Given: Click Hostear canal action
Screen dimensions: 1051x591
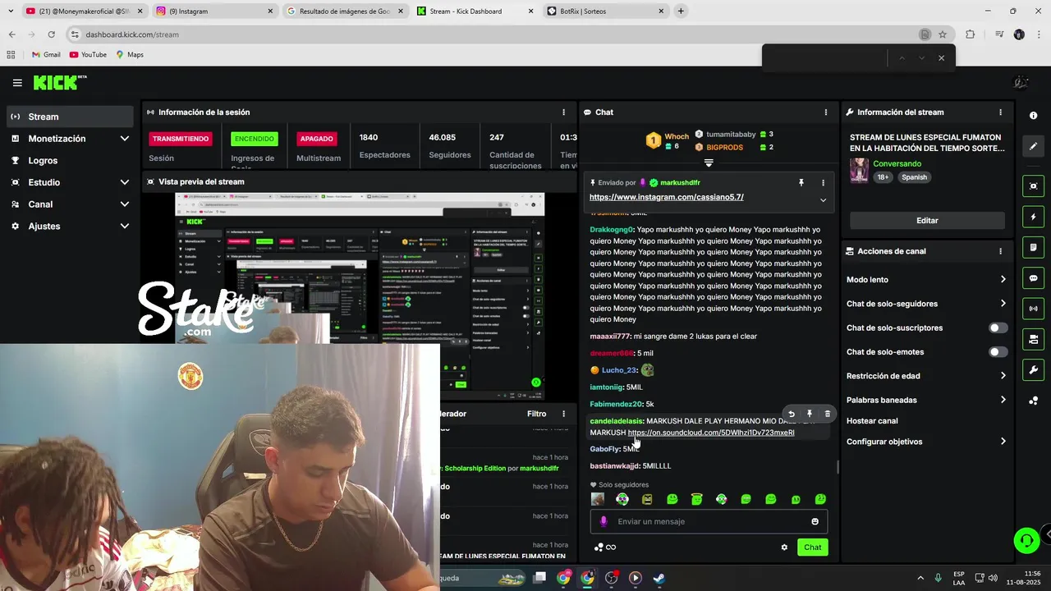Looking at the screenshot, I should pyautogui.click(x=872, y=421).
